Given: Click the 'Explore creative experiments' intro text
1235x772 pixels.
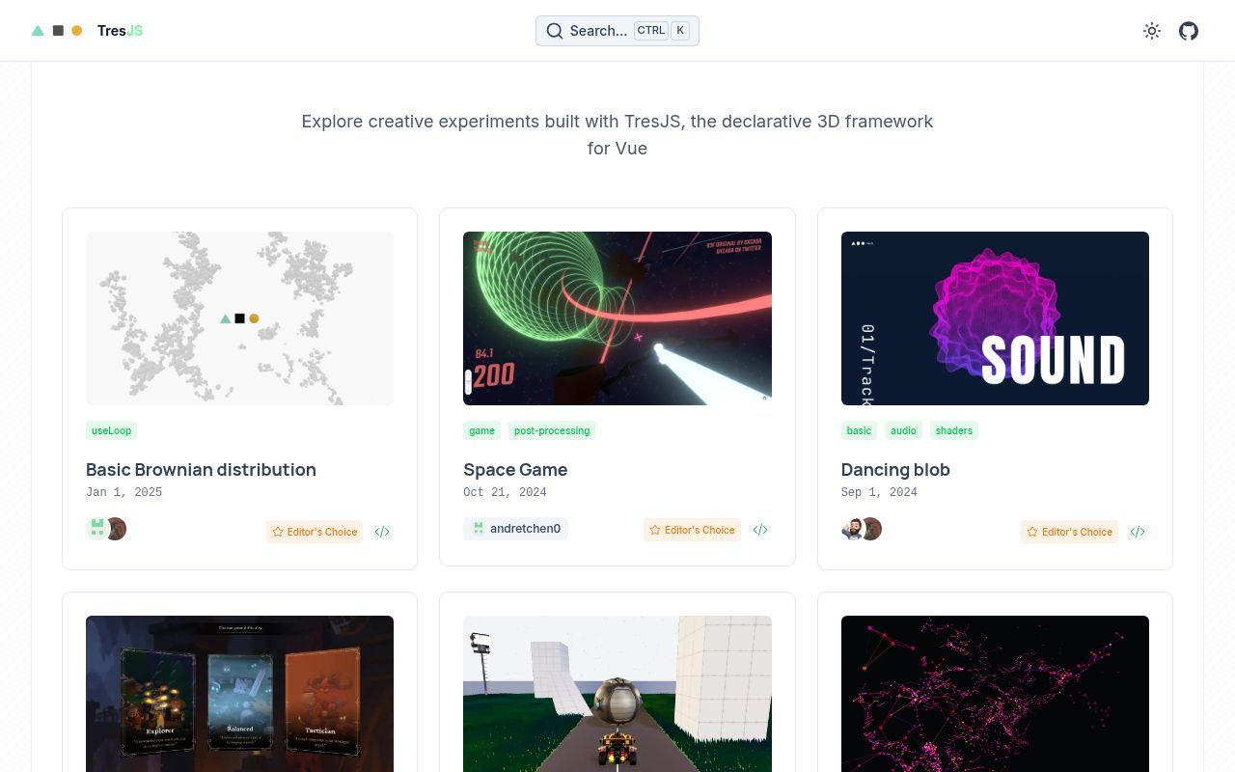Looking at the screenshot, I should click(x=617, y=135).
